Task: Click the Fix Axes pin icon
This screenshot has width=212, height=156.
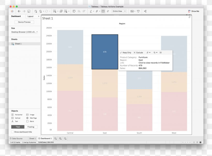Action: [x=108, y=11]
